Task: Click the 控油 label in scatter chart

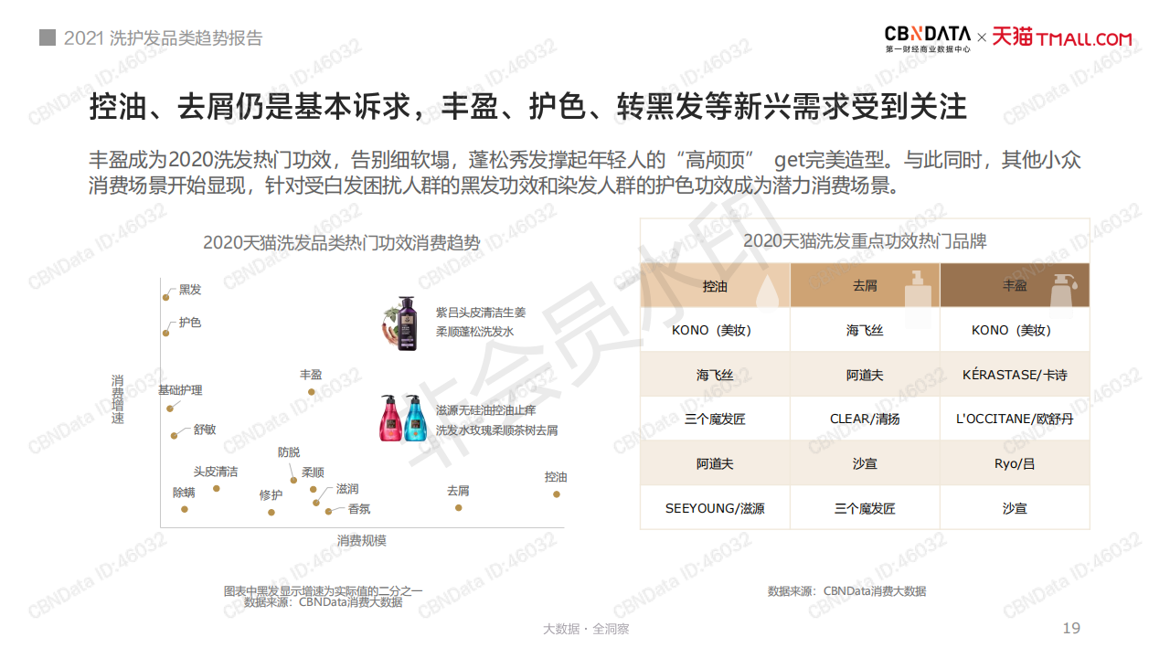Action: click(556, 477)
